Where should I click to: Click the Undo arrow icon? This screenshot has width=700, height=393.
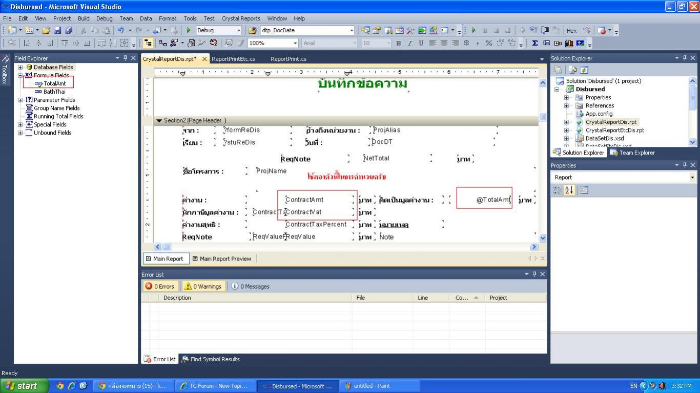tap(121, 31)
